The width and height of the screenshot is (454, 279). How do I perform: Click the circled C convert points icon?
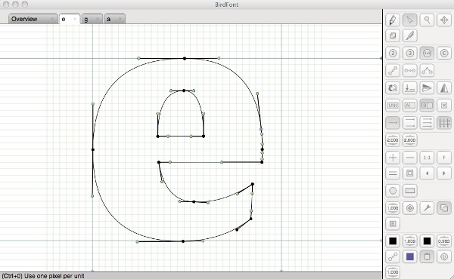[444, 53]
